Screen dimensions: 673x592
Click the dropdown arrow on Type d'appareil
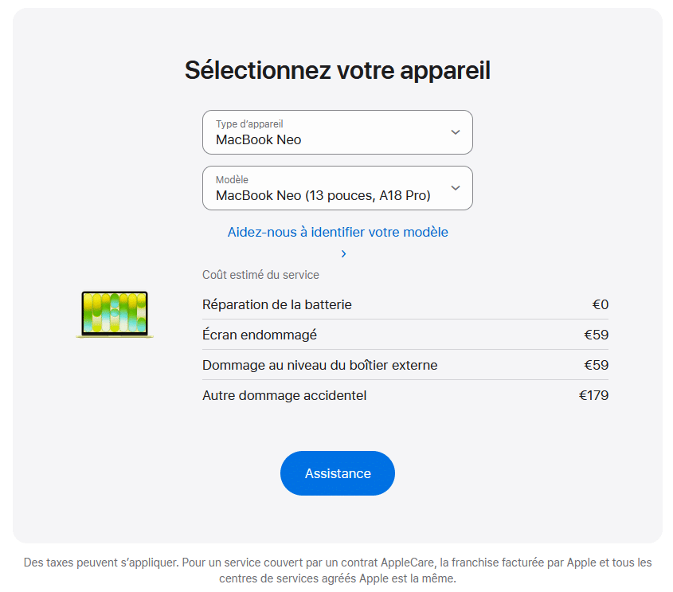click(x=455, y=131)
